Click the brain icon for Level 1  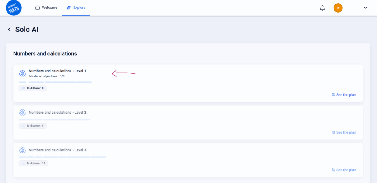(x=22, y=73)
